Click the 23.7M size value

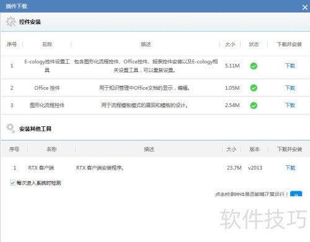pos(234,168)
